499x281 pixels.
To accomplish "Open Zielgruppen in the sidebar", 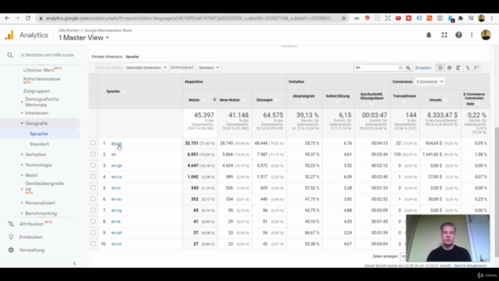I will (x=37, y=91).
